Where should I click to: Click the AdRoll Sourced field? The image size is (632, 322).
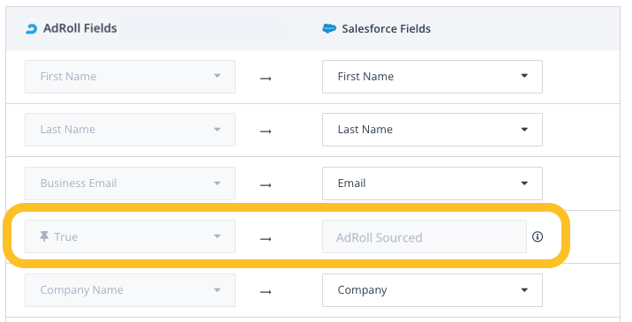coord(425,236)
